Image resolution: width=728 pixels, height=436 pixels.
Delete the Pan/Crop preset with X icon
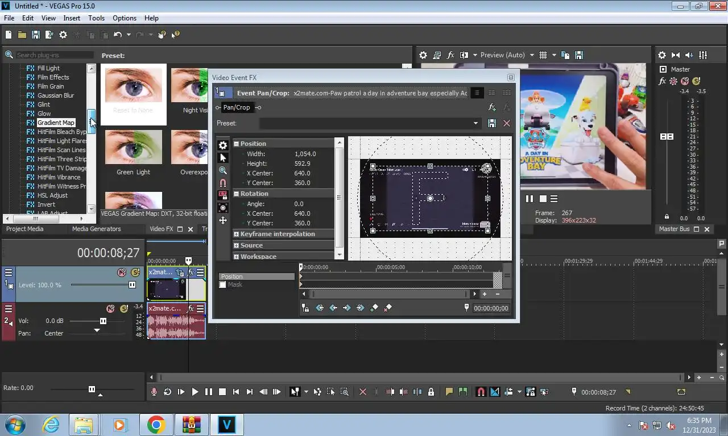coord(507,123)
